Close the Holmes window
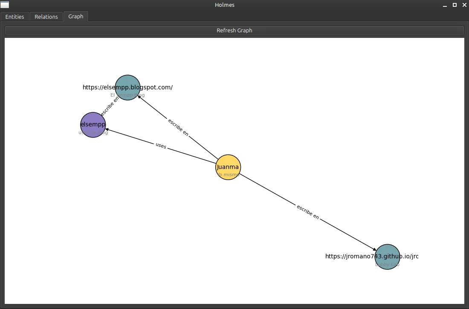 463,5
